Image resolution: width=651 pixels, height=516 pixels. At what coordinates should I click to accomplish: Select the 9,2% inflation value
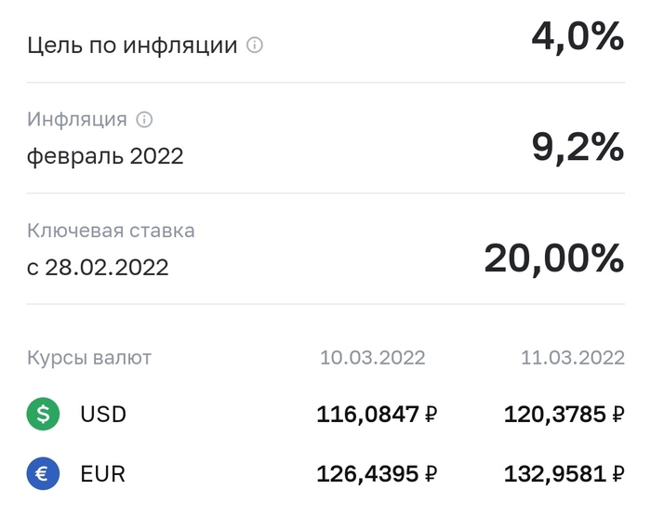pos(577,148)
